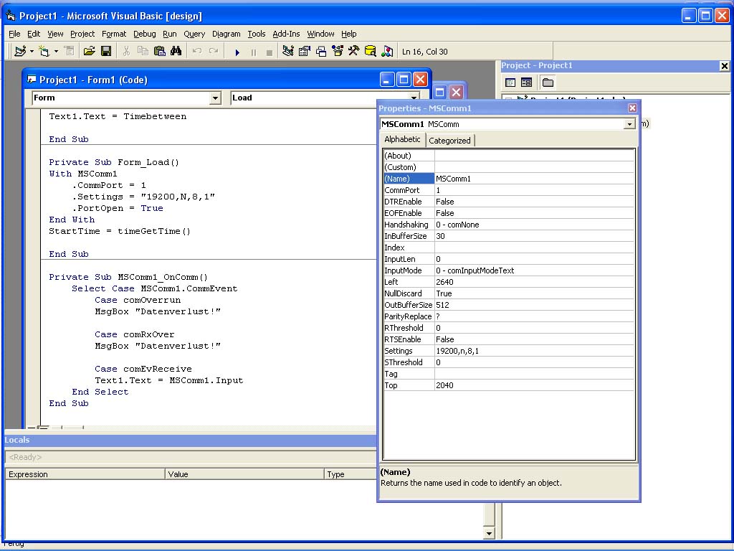Image resolution: width=734 pixels, height=551 pixels.
Task: Open the Object Browser toolbar icon
Action: point(337,51)
